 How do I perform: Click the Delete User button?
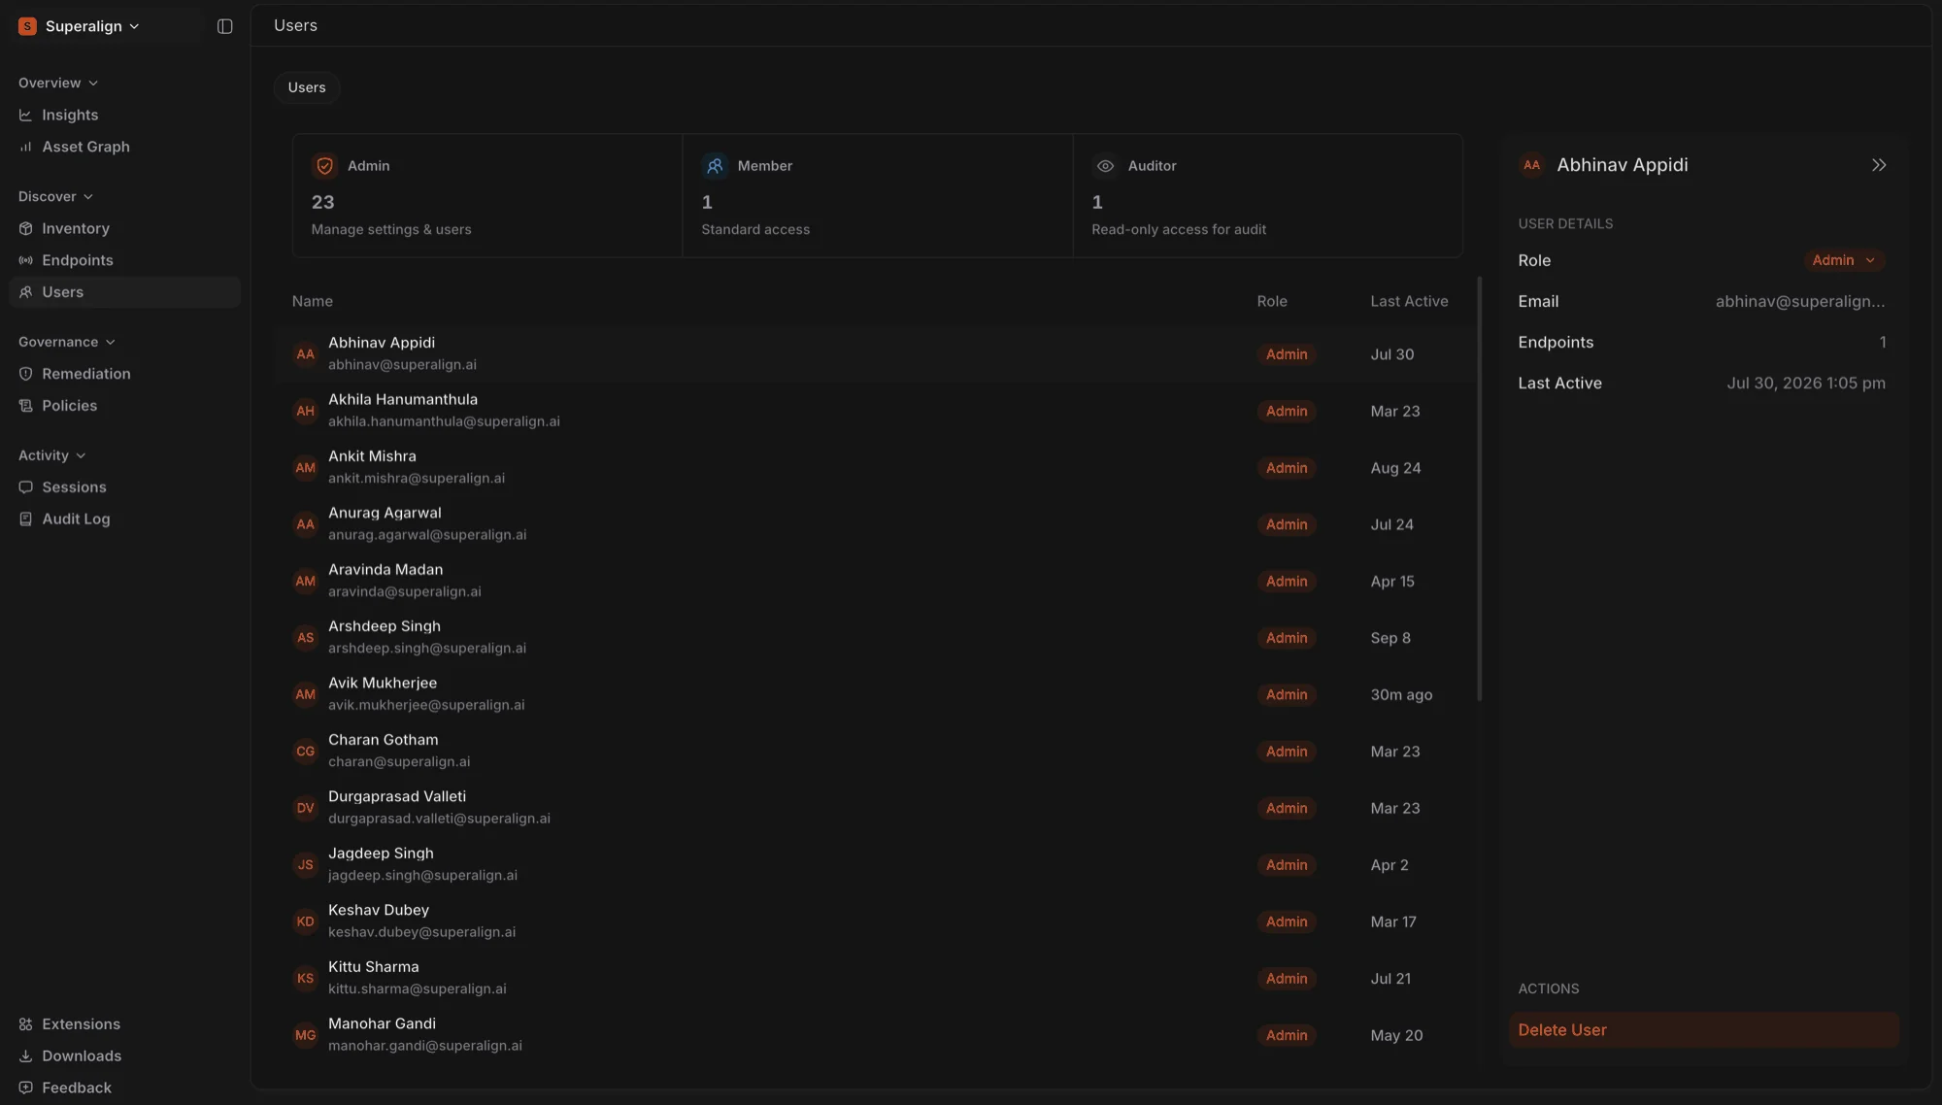point(1703,1030)
